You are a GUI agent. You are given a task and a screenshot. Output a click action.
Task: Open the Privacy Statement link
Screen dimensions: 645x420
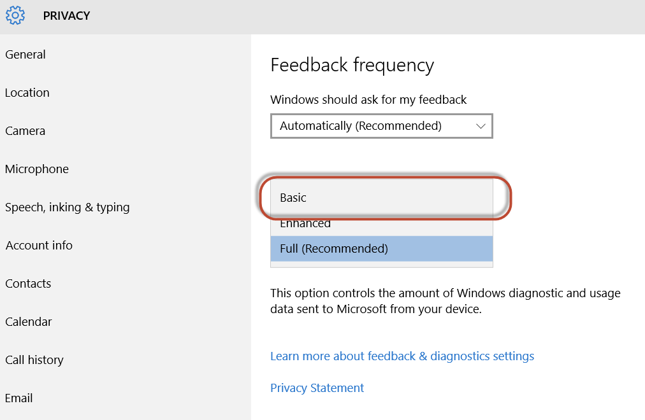click(x=317, y=388)
